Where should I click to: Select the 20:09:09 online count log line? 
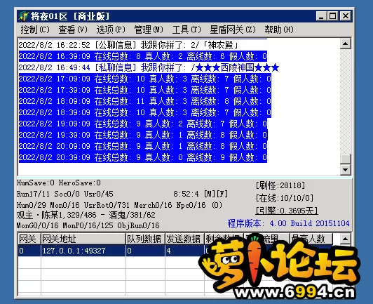click(x=143, y=146)
